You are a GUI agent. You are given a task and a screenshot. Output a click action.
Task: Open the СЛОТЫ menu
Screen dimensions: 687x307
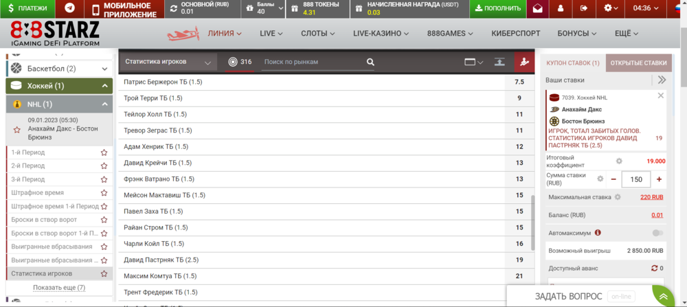317,33
